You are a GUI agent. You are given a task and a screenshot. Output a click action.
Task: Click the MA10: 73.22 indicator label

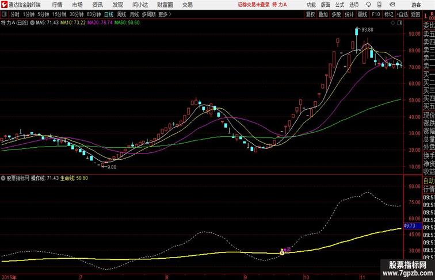click(73, 23)
